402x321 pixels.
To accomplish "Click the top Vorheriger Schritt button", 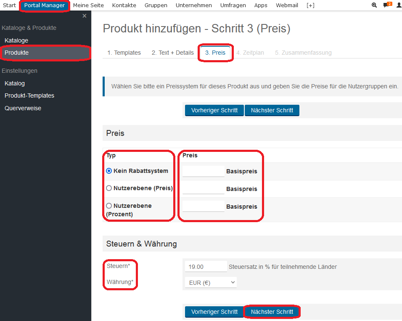I will pyautogui.click(x=214, y=110).
